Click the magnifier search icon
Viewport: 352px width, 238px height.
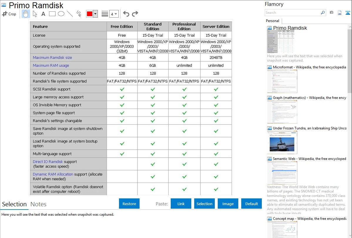pyautogui.click(x=323, y=13)
